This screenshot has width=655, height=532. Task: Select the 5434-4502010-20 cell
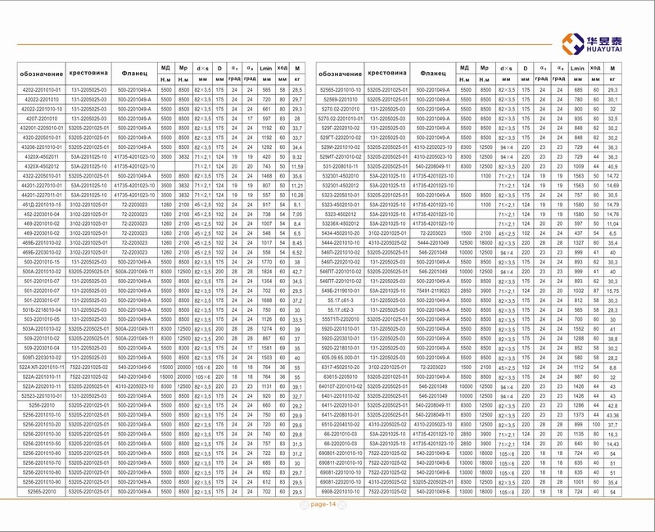340,233
